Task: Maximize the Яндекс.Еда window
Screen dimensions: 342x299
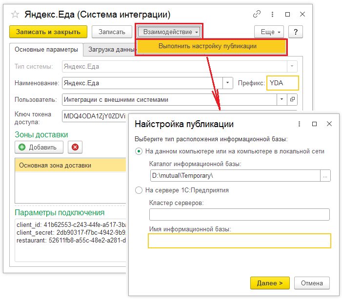Action: tap(287, 15)
